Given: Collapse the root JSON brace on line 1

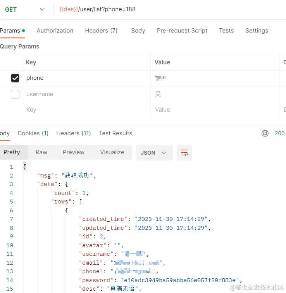Looking at the screenshot, I should pyautogui.click(x=25, y=167).
